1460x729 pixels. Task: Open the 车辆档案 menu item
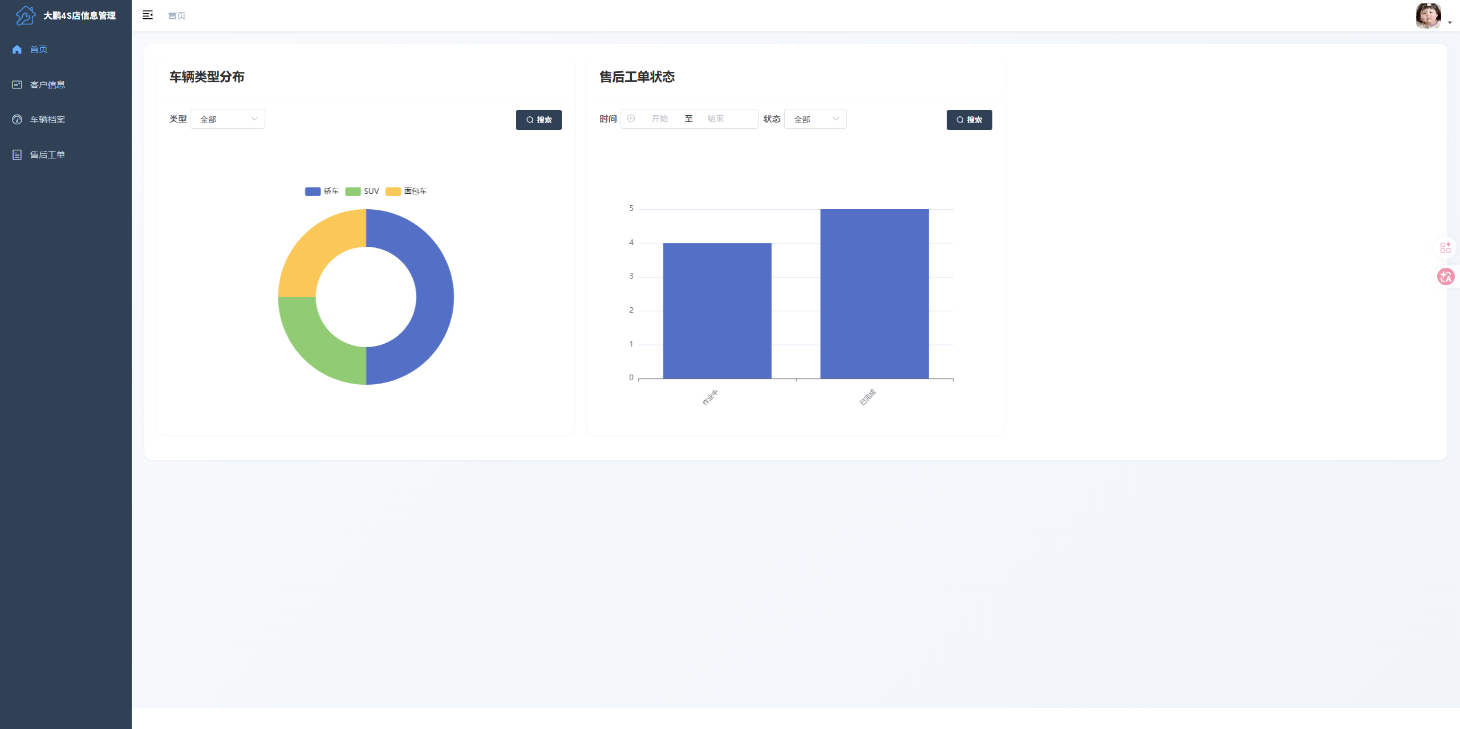[66, 119]
